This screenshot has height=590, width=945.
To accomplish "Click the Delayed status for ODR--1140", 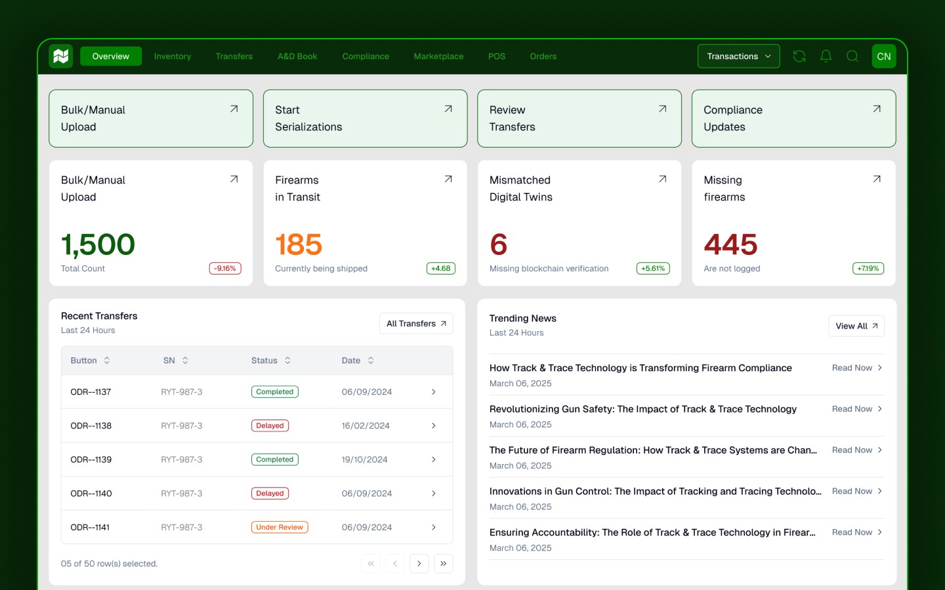I will [270, 494].
